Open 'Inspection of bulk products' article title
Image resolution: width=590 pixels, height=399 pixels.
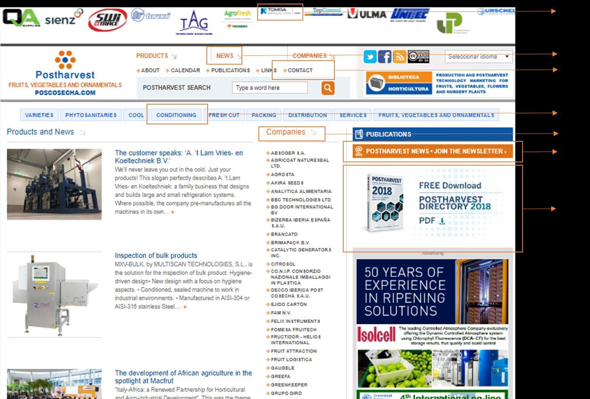[x=156, y=256]
